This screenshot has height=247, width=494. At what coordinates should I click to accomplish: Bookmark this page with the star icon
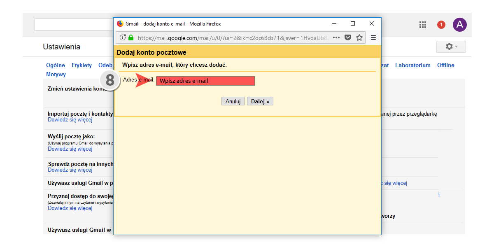(x=359, y=37)
